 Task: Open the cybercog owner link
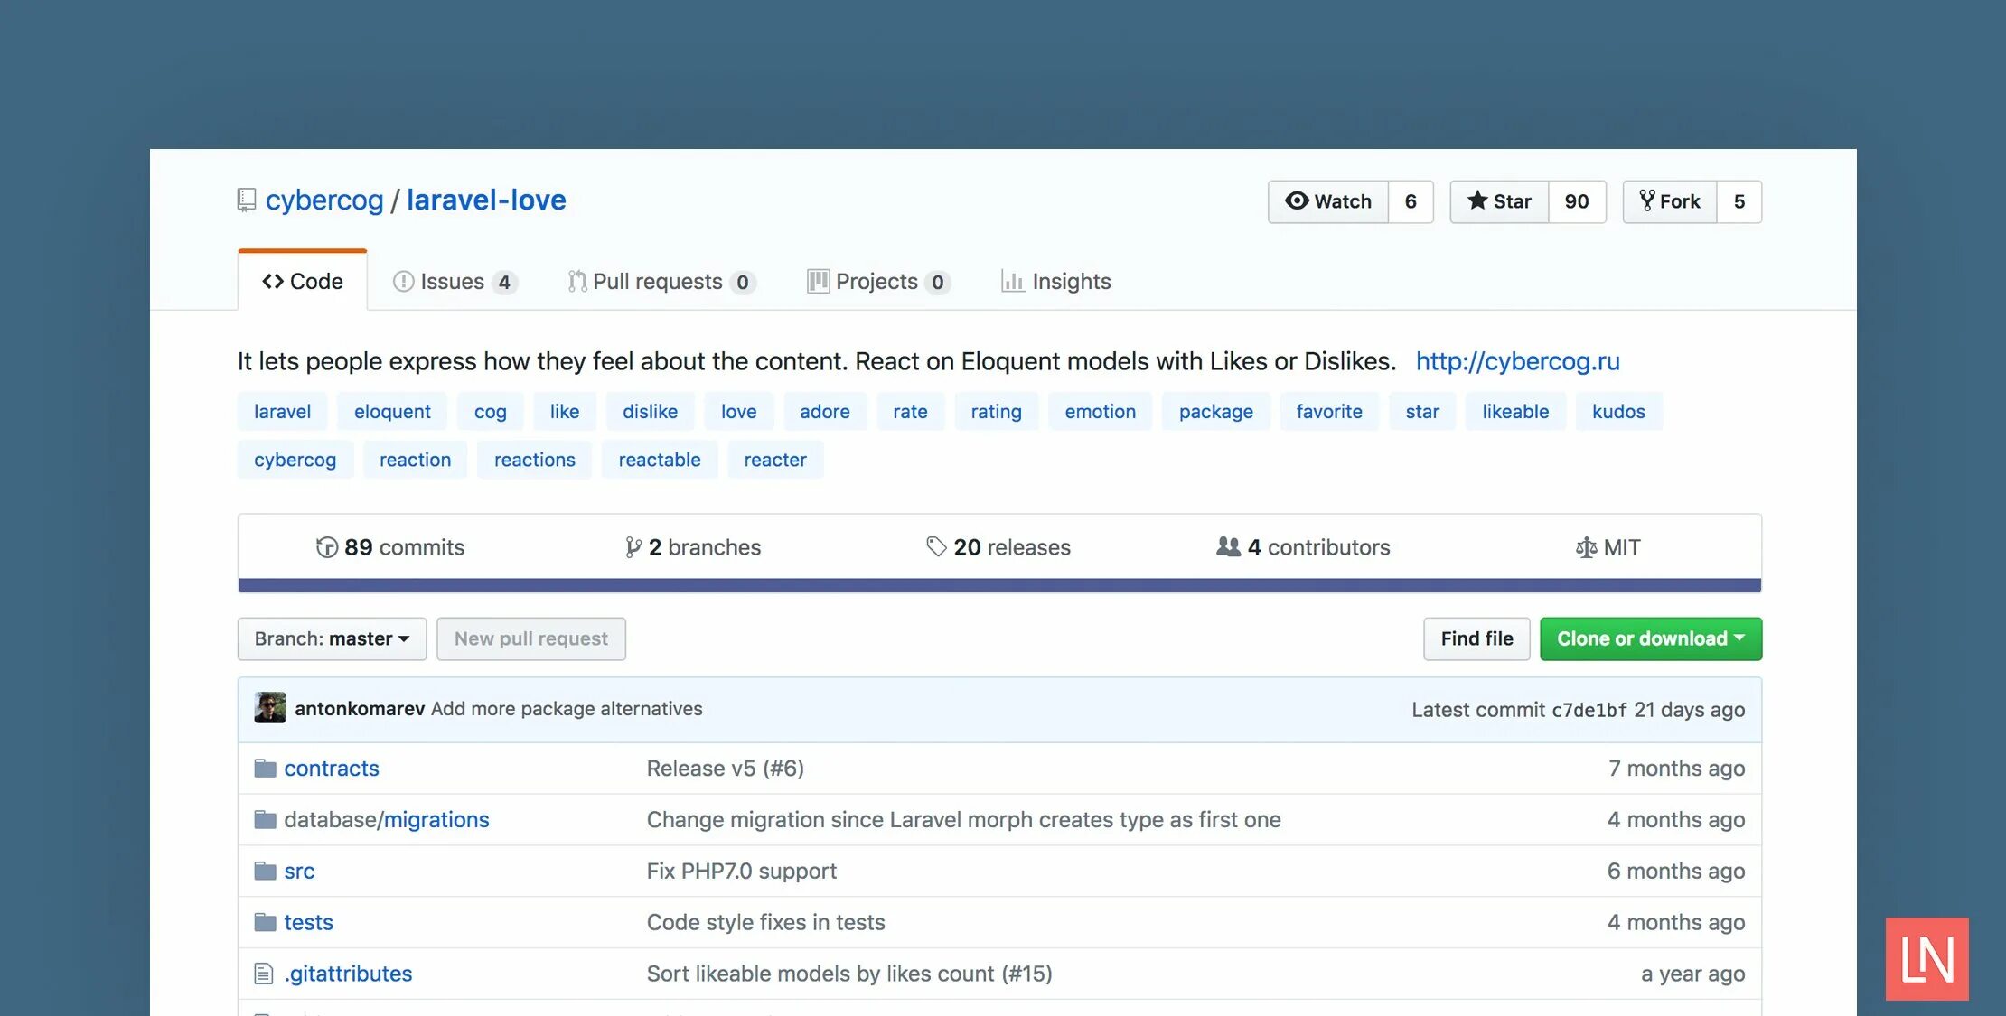(324, 200)
